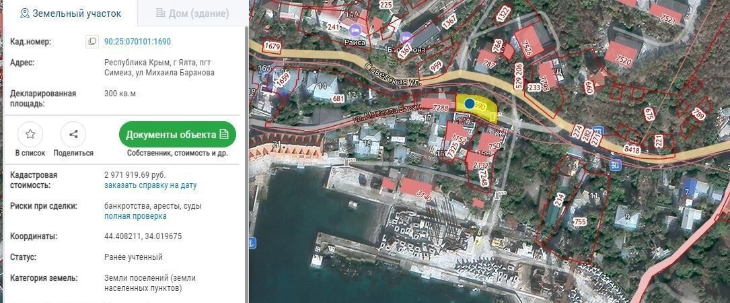Click the anchor port icon at the sea edge
The width and height of the screenshot is (730, 303).
pyautogui.click(x=252, y=242)
